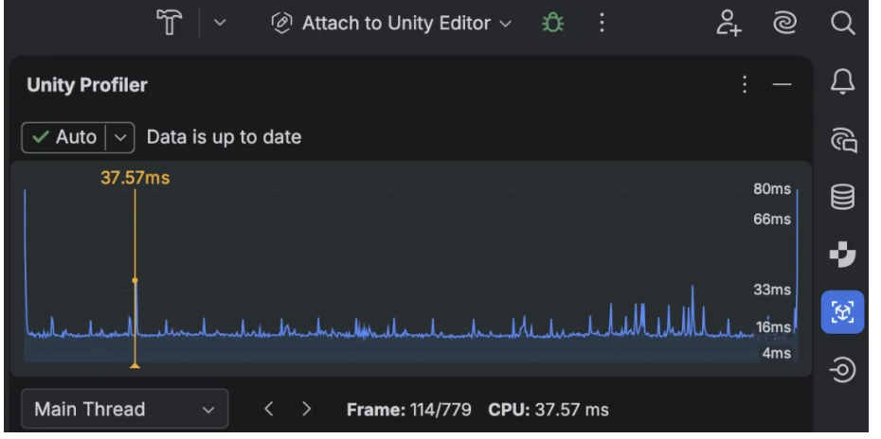This screenshot has width=881, height=439.
Task: Open the AI Assistant spiral icon
Action: (782, 23)
